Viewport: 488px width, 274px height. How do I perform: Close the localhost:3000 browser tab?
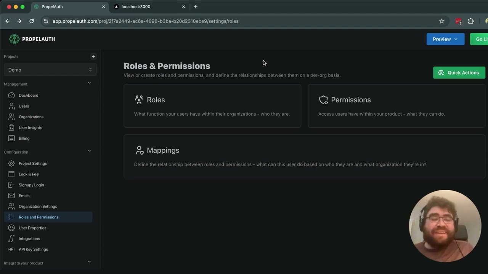click(x=183, y=7)
